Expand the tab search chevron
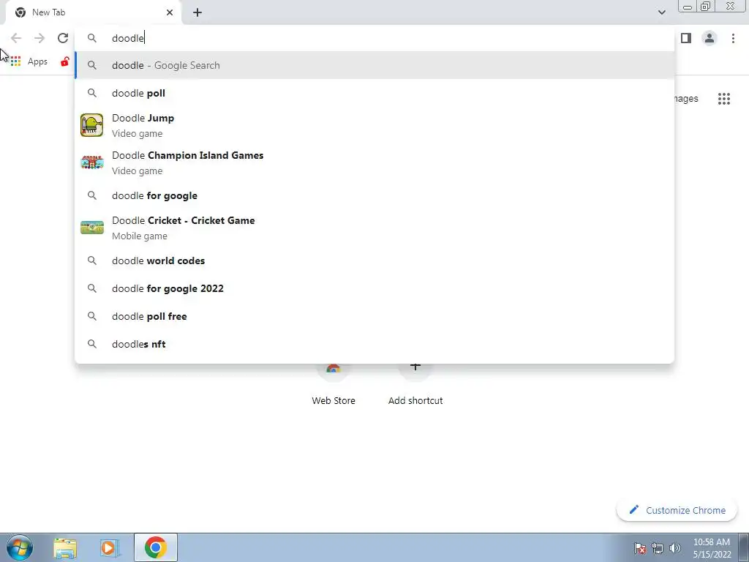The image size is (749, 562). click(661, 12)
